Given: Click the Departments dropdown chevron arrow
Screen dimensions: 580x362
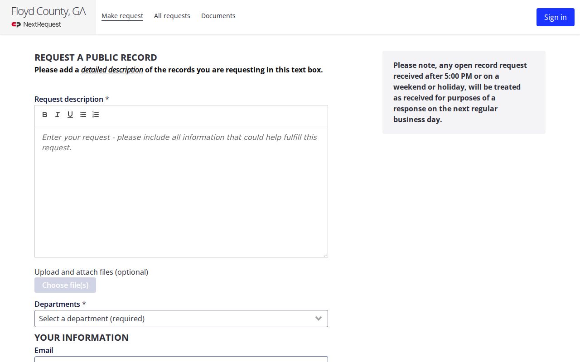Looking at the screenshot, I should point(319,319).
